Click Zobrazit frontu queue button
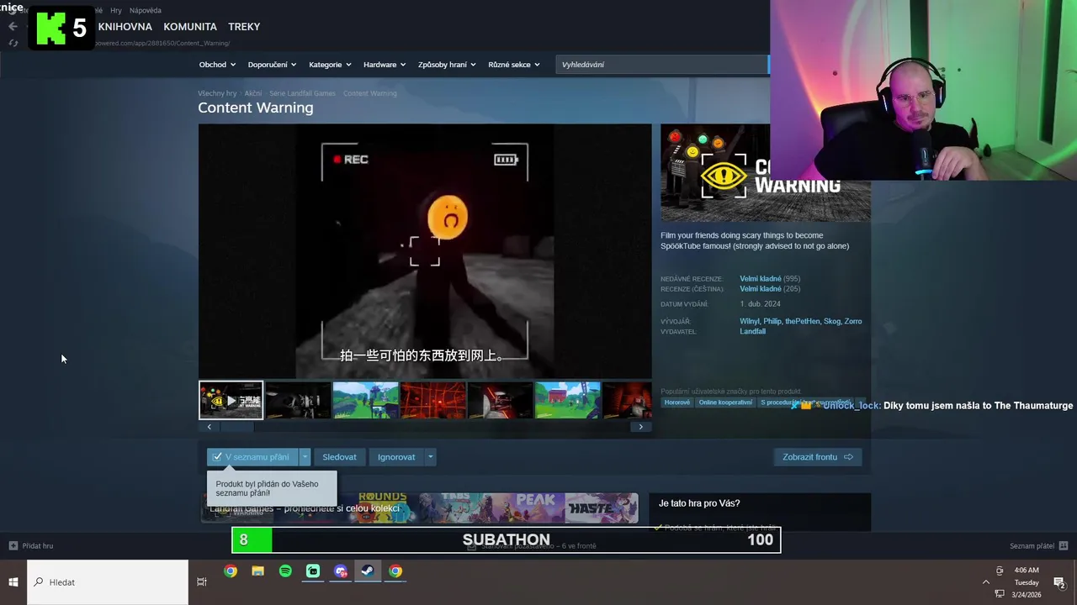Image resolution: width=1077 pixels, height=605 pixels. coord(817,457)
